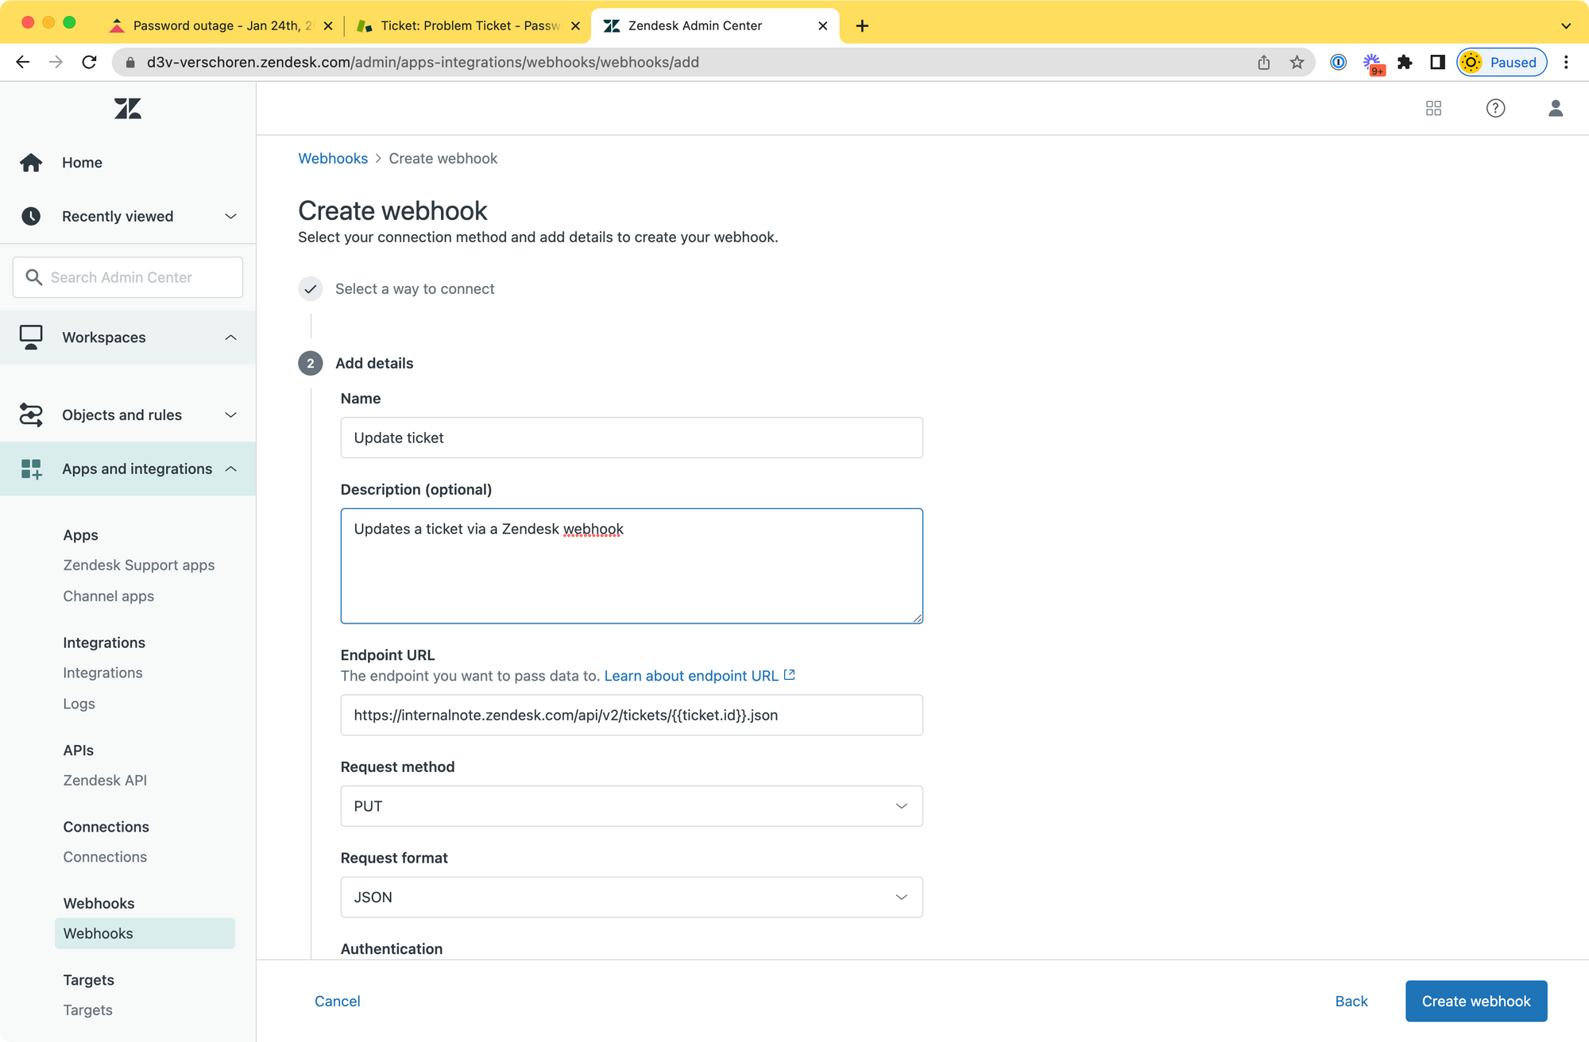Image resolution: width=1589 pixels, height=1042 pixels.
Task: Open the Request method PUT dropdown
Action: point(631,806)
